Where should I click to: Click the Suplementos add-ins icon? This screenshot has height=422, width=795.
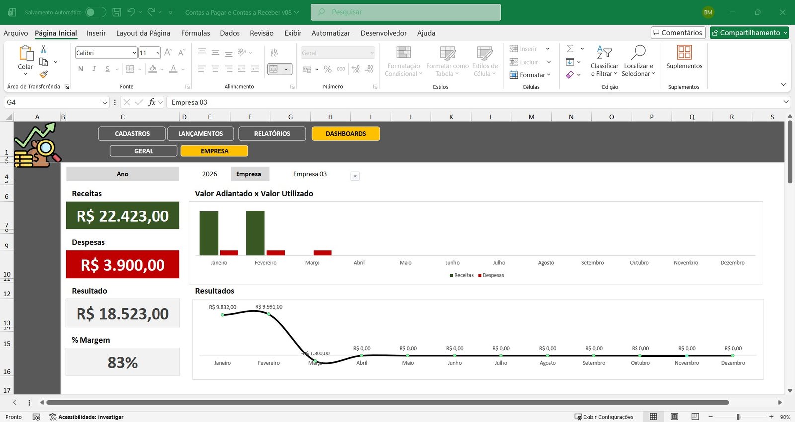point(684,53)
